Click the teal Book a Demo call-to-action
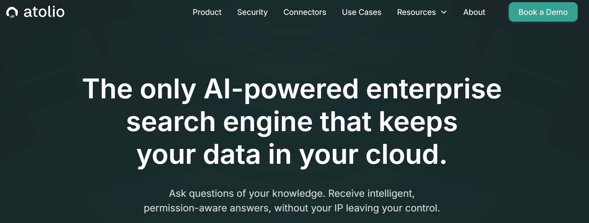 (x=543, y=12)
